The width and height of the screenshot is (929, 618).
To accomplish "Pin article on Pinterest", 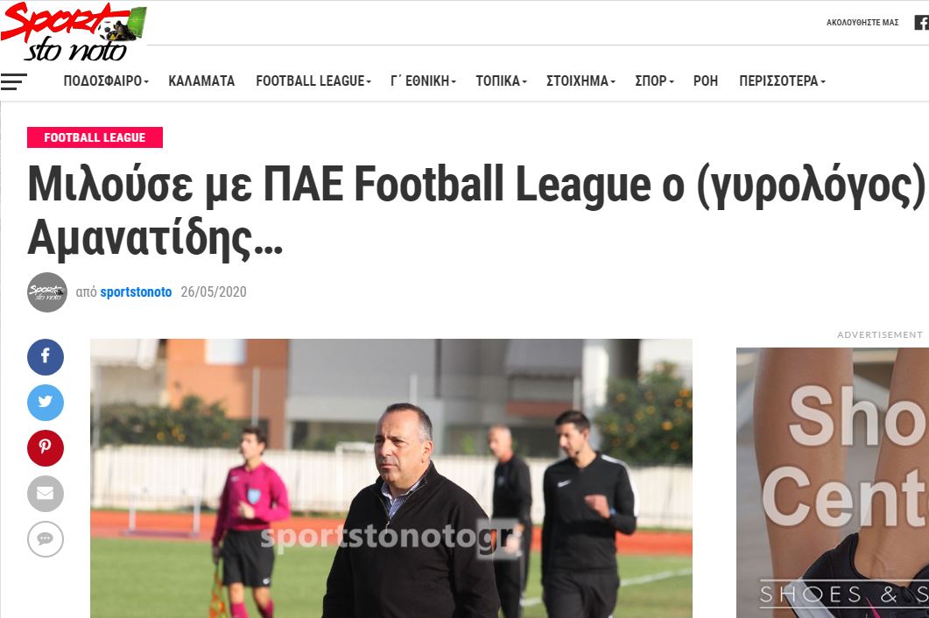I will tap(46, 448).
